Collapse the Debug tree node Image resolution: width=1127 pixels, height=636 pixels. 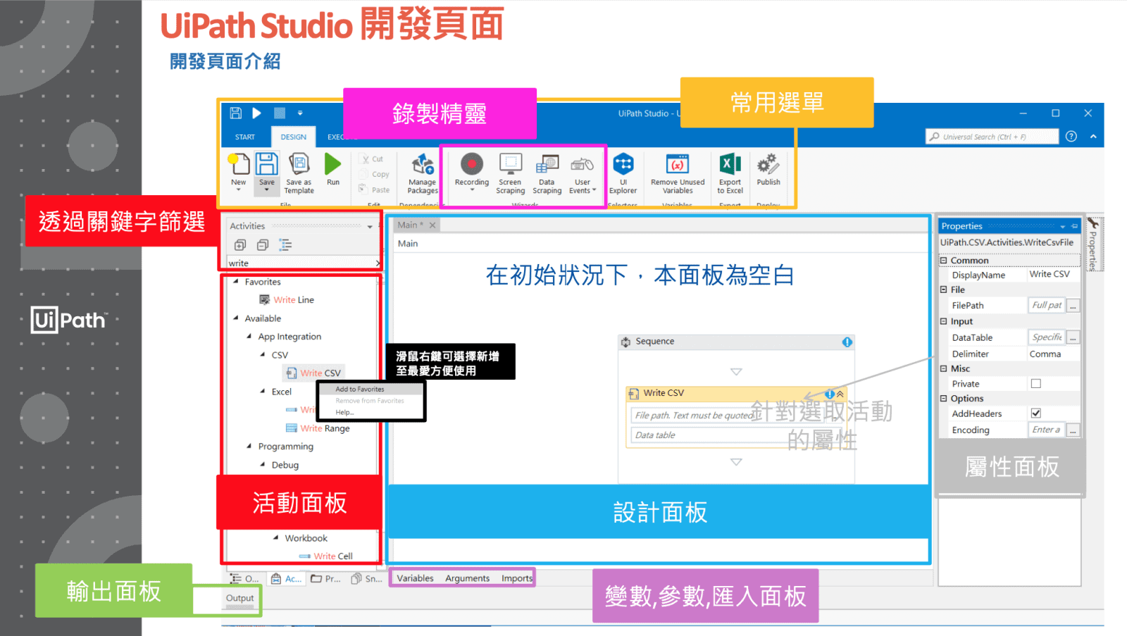[263, 465]
